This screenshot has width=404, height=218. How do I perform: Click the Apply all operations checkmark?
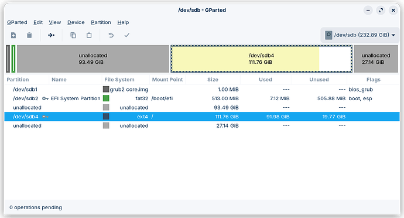[x=127, y=35]
